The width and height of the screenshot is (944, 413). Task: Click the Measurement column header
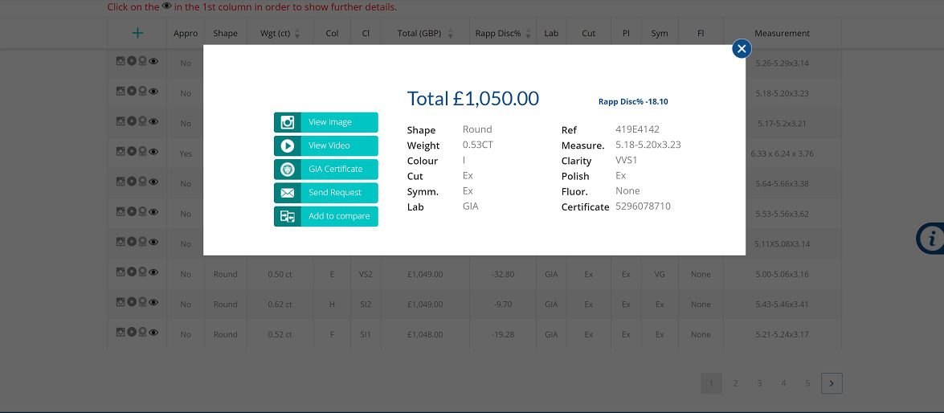click(782, 34)
